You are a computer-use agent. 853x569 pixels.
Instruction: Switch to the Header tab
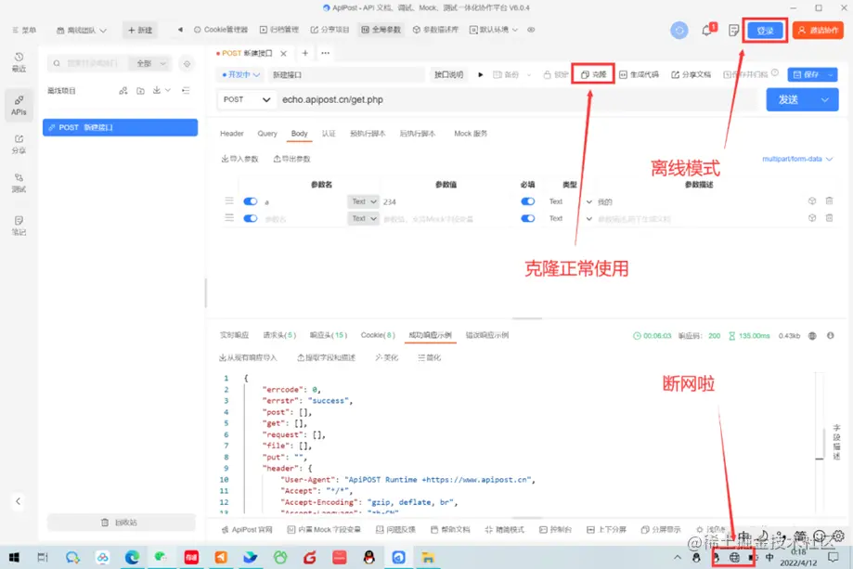coord(232,134)
